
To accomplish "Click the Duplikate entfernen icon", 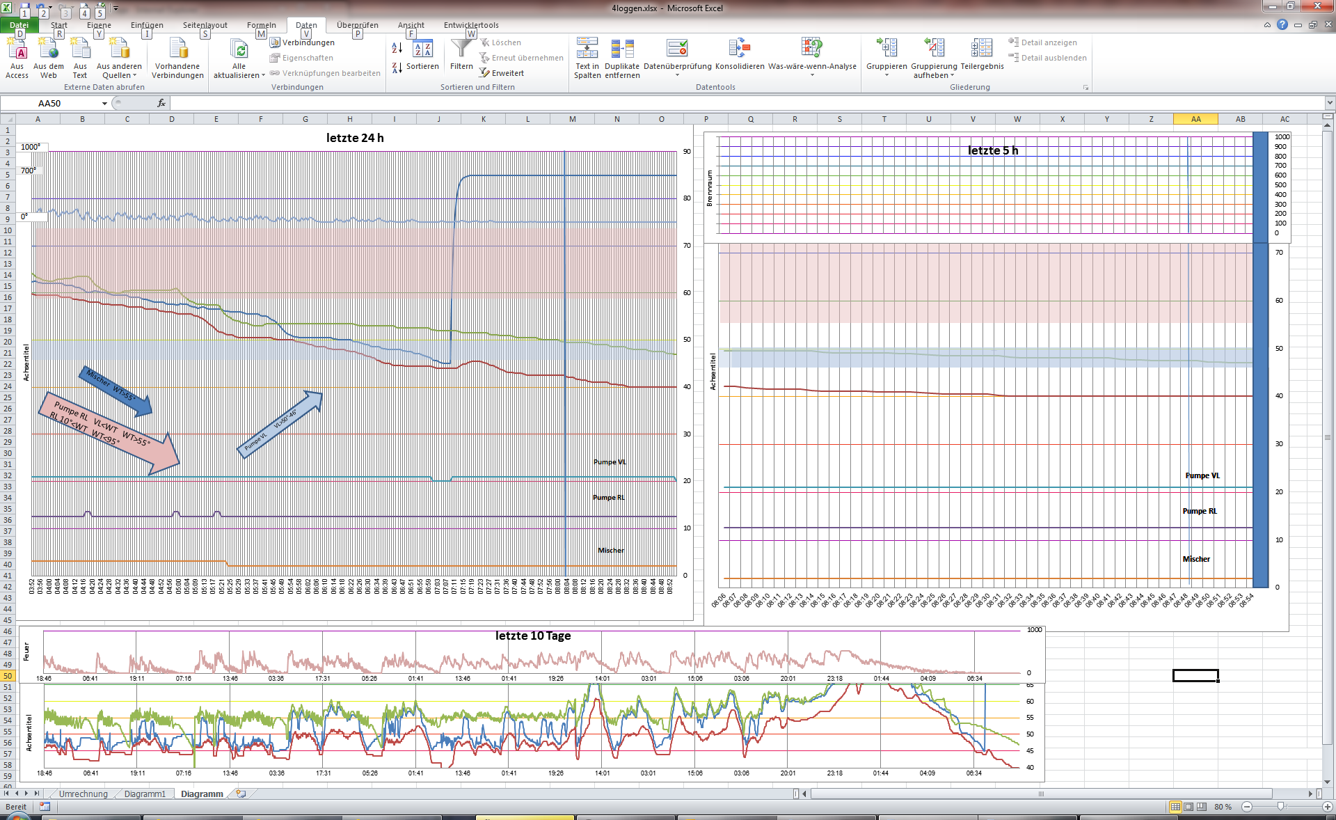I will (x=622, y=50).
